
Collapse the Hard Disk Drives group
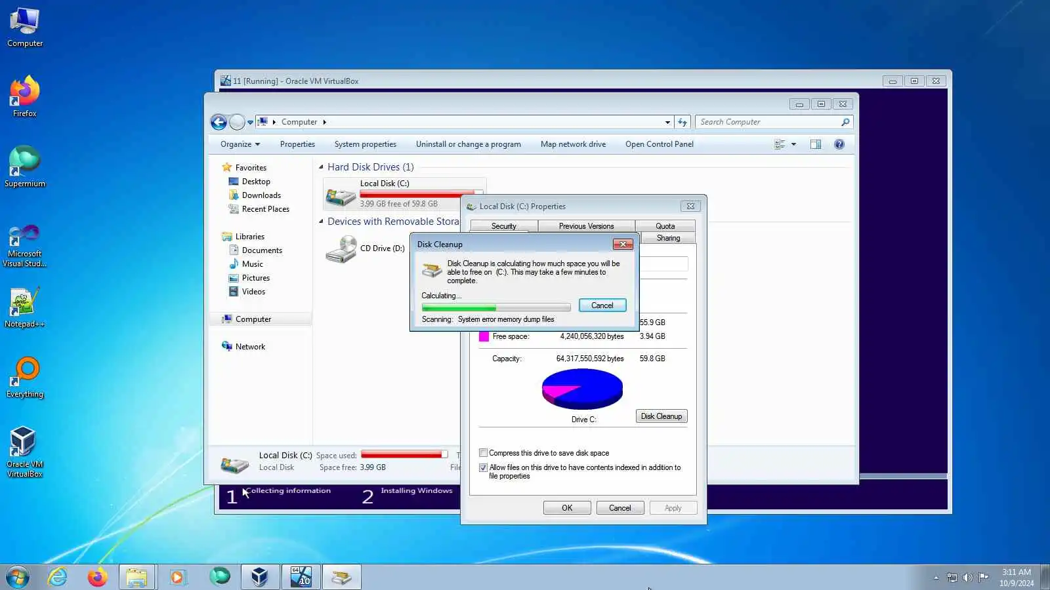321,167
